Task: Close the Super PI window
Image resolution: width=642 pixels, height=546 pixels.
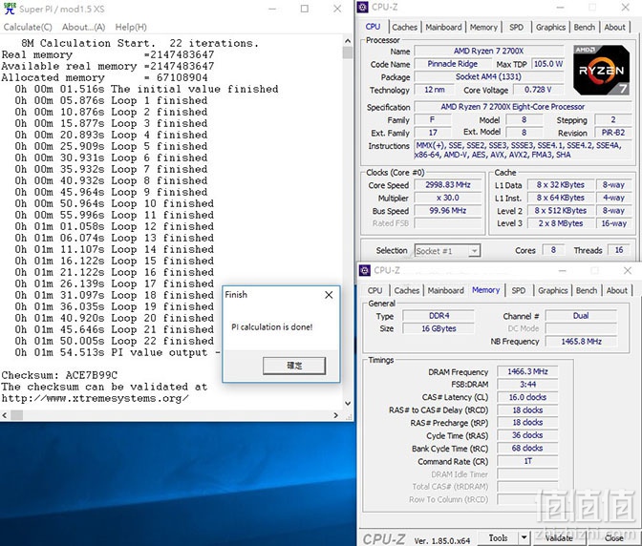Action: point(337,9)
